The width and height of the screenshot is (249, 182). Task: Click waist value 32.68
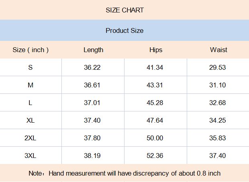[217, 103]
